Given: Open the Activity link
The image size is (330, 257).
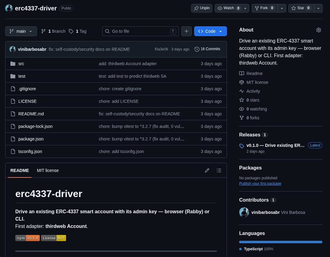Looking at the screenshot, I should [250, 91].
